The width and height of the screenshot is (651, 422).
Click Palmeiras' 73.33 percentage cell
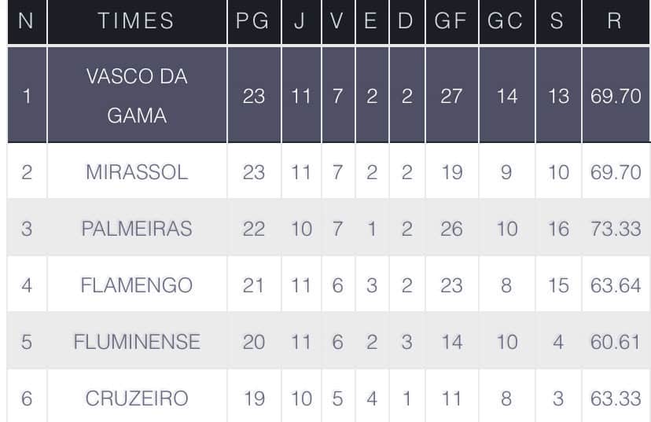[x=616, y=229]
